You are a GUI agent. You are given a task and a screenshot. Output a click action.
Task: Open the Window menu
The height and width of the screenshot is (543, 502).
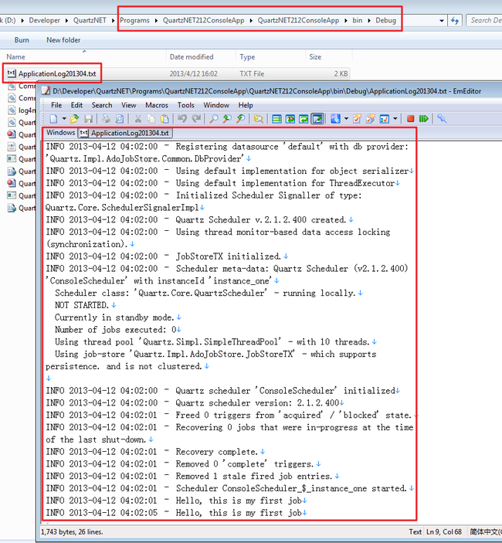pos(216,105)
